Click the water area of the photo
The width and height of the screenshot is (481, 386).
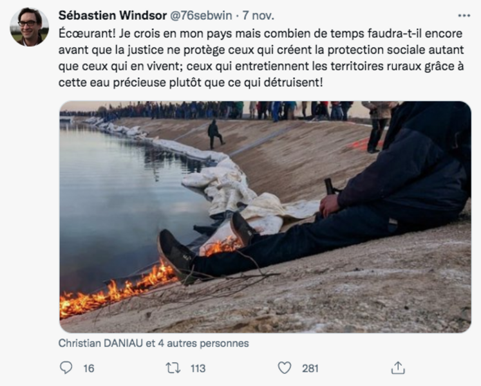click(123, 199)
